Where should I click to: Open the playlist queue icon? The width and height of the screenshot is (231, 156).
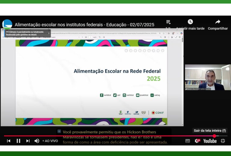point(168,22)
